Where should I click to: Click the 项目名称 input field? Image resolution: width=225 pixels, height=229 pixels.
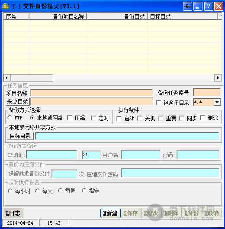pyautogui.click(x=92, y=93)
